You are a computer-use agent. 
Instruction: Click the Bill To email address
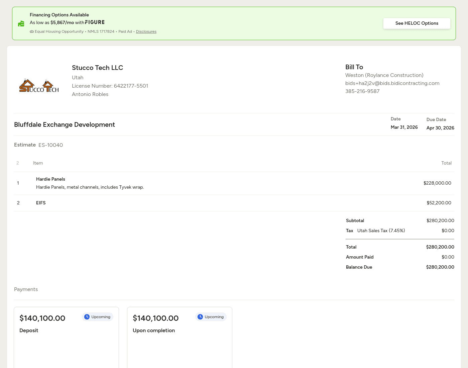(x=392, y=83)
